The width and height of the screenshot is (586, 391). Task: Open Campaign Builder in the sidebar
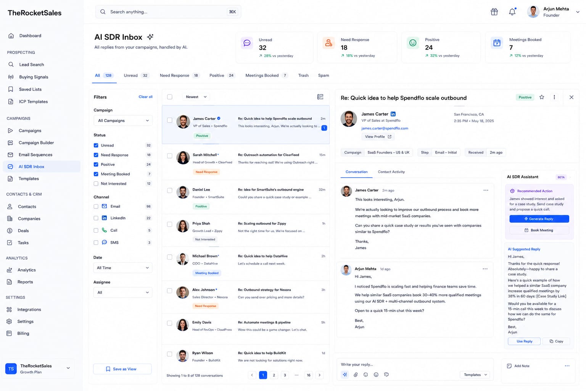[x=36, y=142]
